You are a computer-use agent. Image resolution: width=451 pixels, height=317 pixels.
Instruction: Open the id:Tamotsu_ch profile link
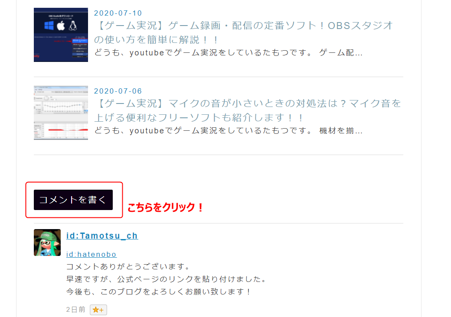point(102,236)
